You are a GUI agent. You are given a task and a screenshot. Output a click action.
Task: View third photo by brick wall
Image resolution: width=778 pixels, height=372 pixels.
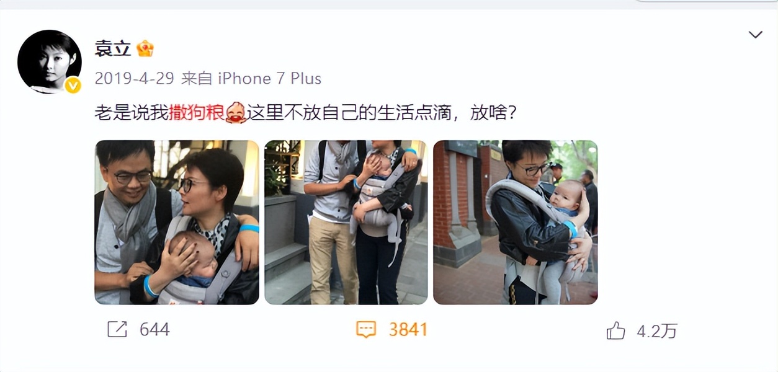(515, 222)
